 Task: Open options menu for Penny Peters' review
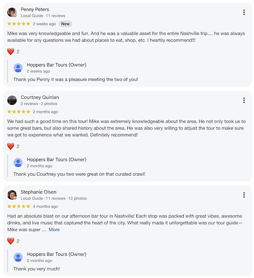click(244, 12)
